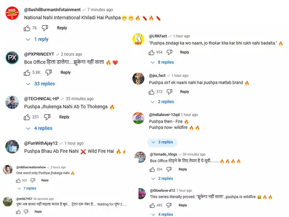The height and width of the screenshot is (217, 289).
Task: Click the PX channel avatar
Action: point(12,58)
